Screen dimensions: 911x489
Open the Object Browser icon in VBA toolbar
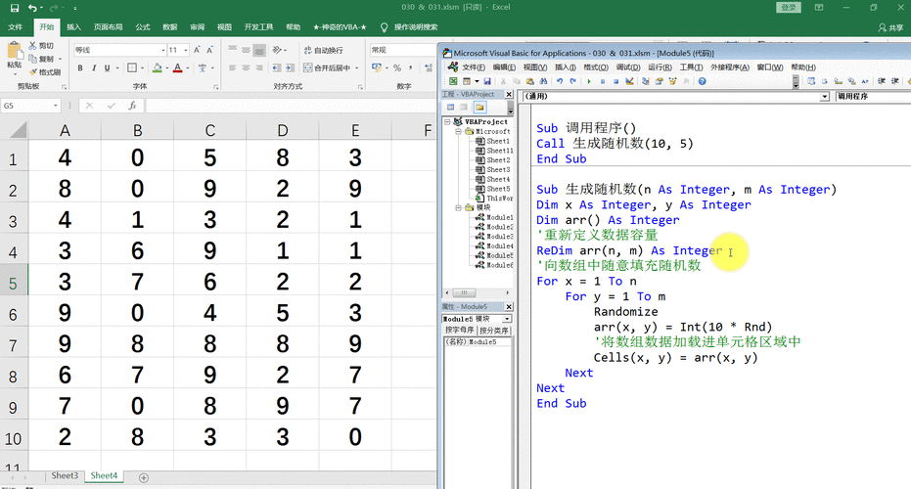[x=673, y=81]
